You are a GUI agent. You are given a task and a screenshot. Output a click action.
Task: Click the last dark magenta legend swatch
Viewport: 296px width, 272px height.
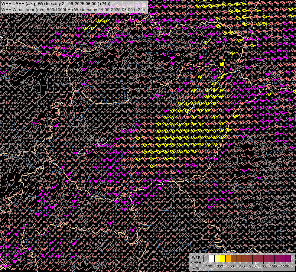click(288, 258)
